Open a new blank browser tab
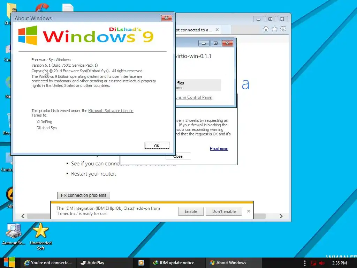The image size is (357, 268). [226, 30]
